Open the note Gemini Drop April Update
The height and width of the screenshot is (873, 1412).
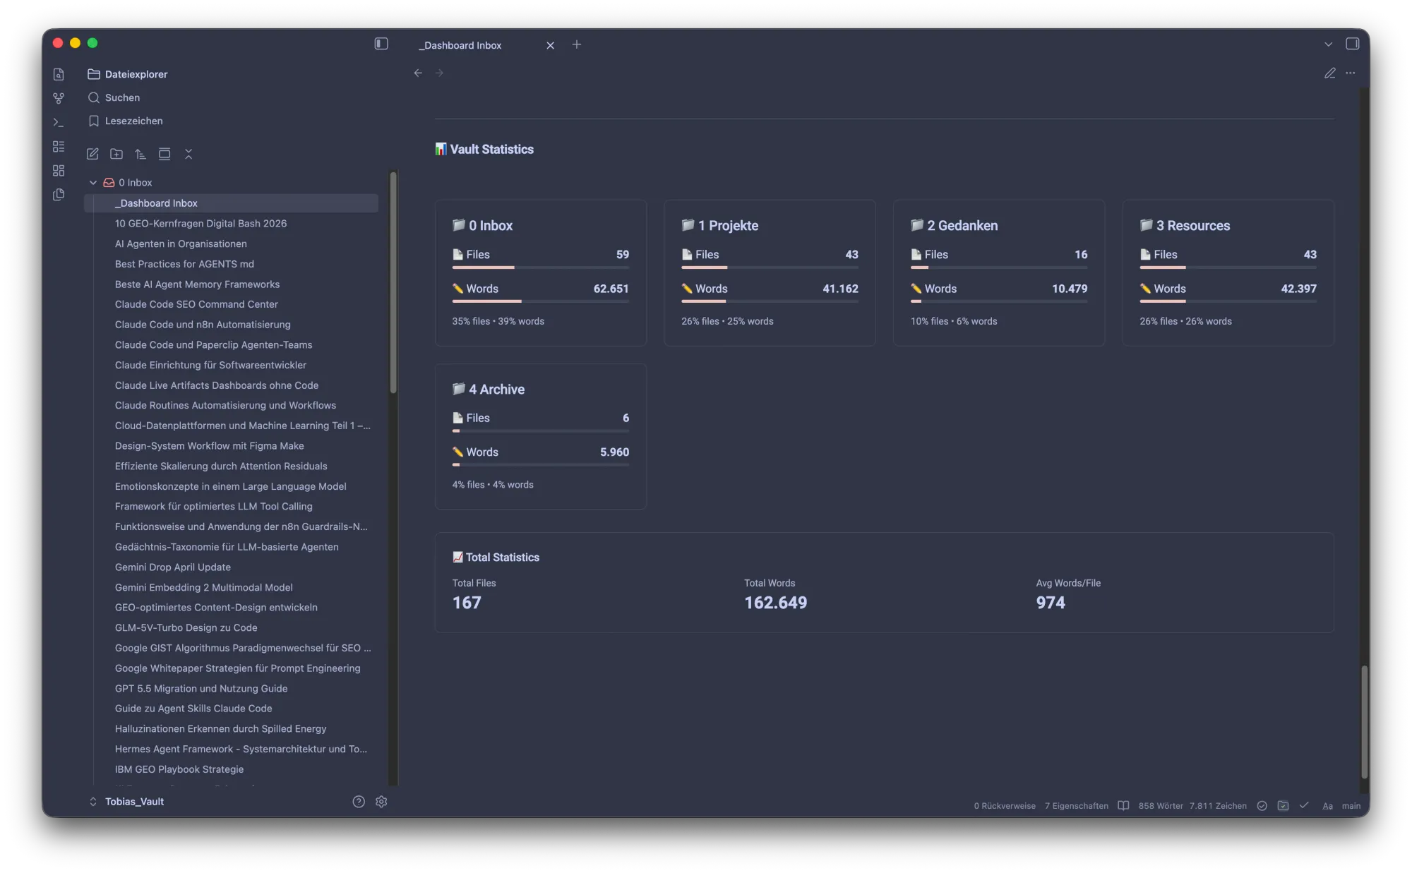(173, 567)
